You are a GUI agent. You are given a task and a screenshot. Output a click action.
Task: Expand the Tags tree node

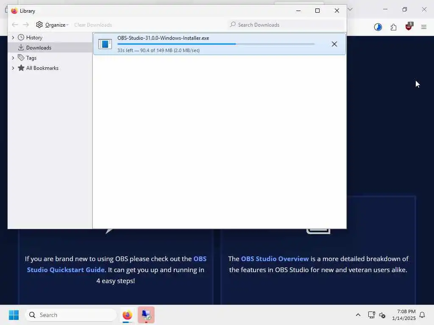click(13, 58)
